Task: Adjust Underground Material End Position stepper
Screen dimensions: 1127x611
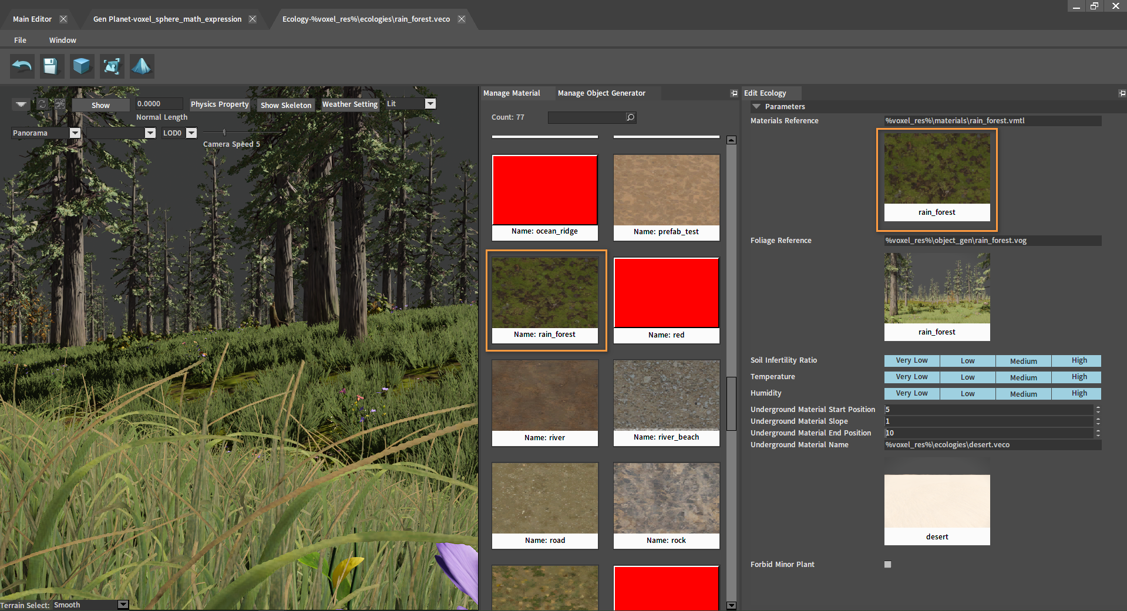Action: point(1098,433)
